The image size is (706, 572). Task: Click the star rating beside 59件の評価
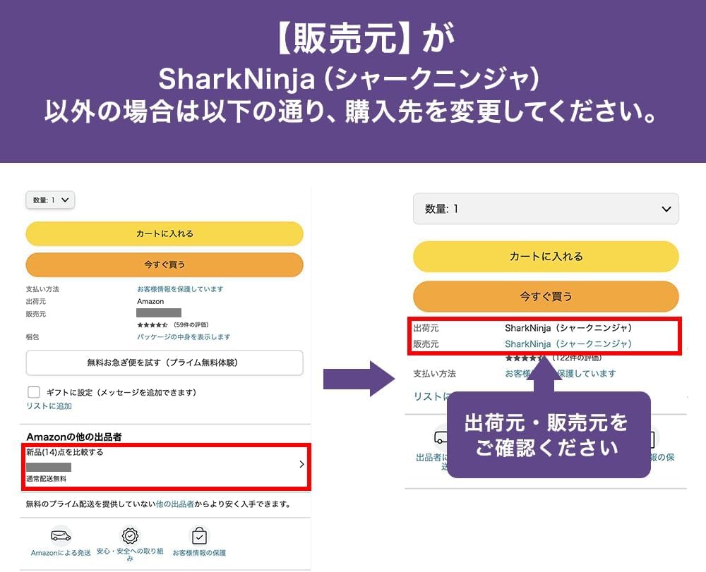point(152,325)
